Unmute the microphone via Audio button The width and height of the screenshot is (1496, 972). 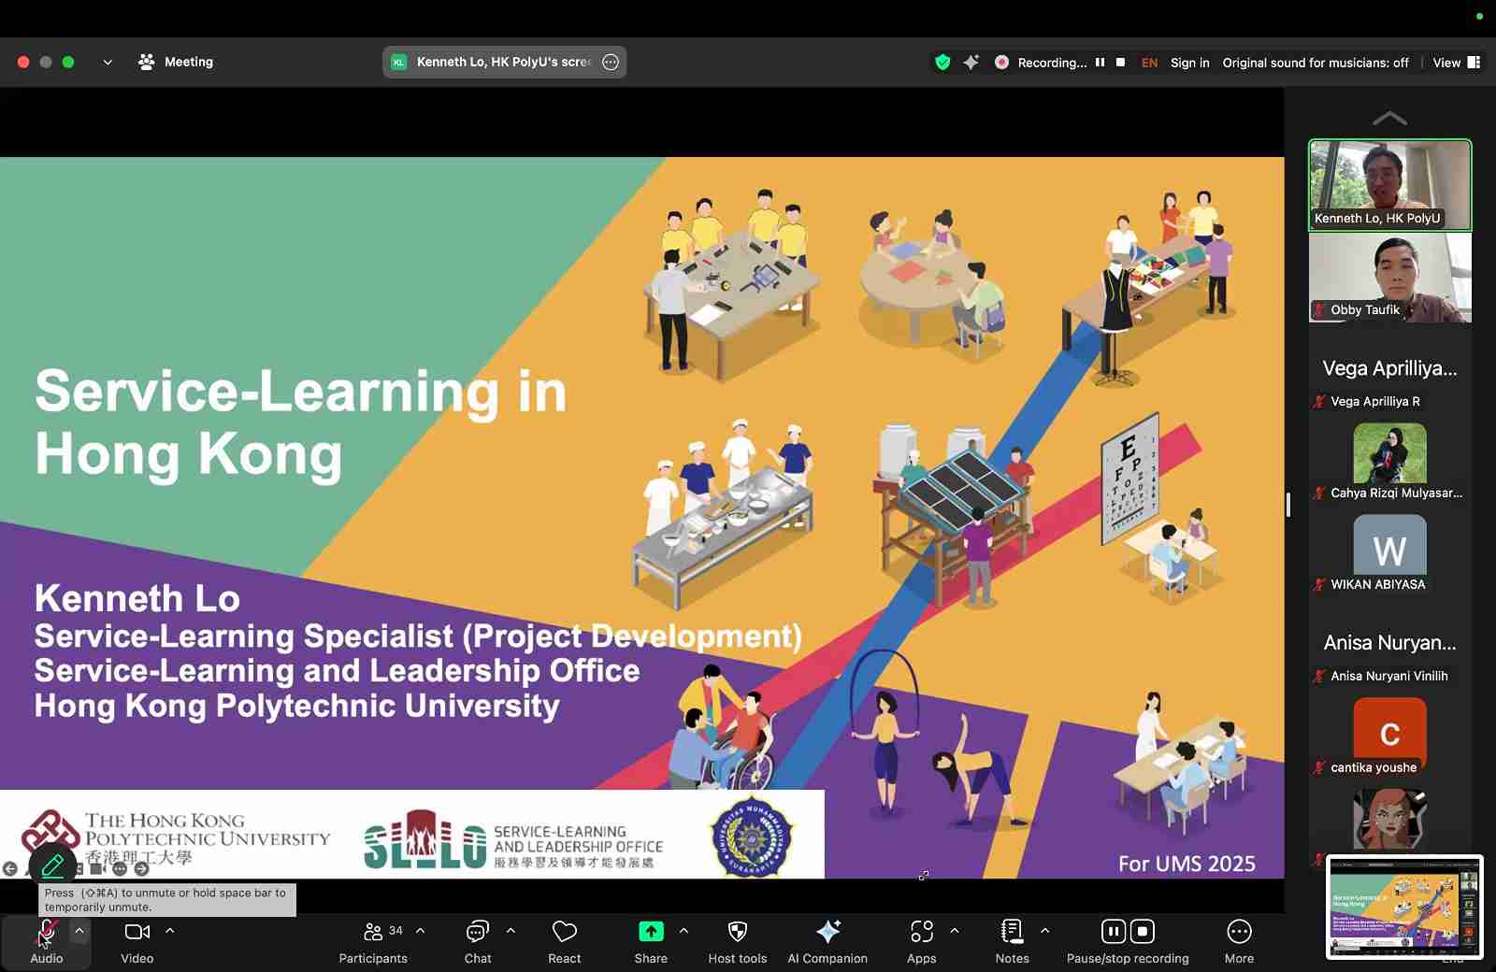(46, 941)
